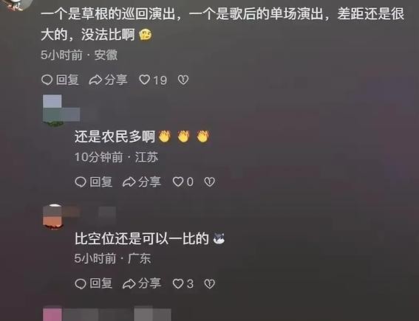The height and width of the screenshot is (321, 419).
Task: Reply to the '还是农民多啊' comment
Action: [x=94, y=182]
